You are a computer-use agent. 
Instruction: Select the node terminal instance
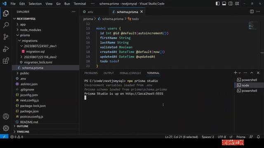coord(249,85)
